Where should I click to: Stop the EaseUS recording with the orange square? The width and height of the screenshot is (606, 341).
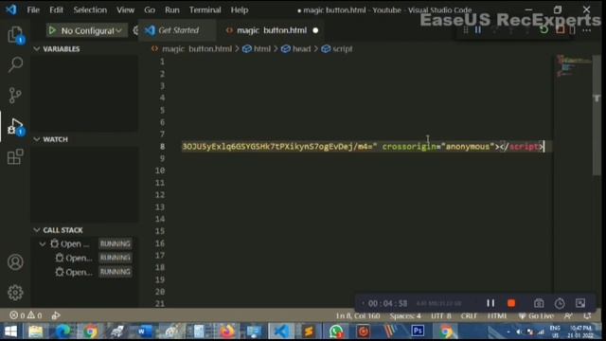[x=511, y=303]
